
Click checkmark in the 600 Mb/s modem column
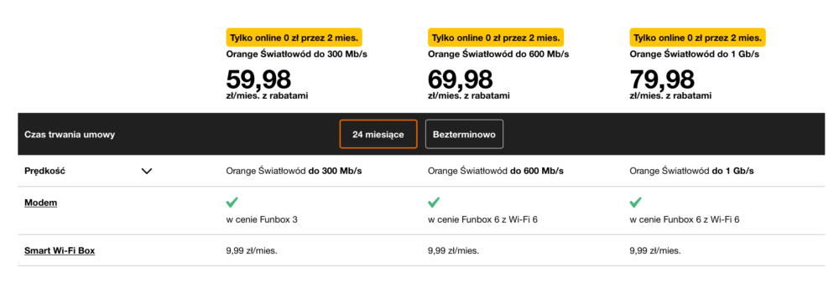[434, 203]
